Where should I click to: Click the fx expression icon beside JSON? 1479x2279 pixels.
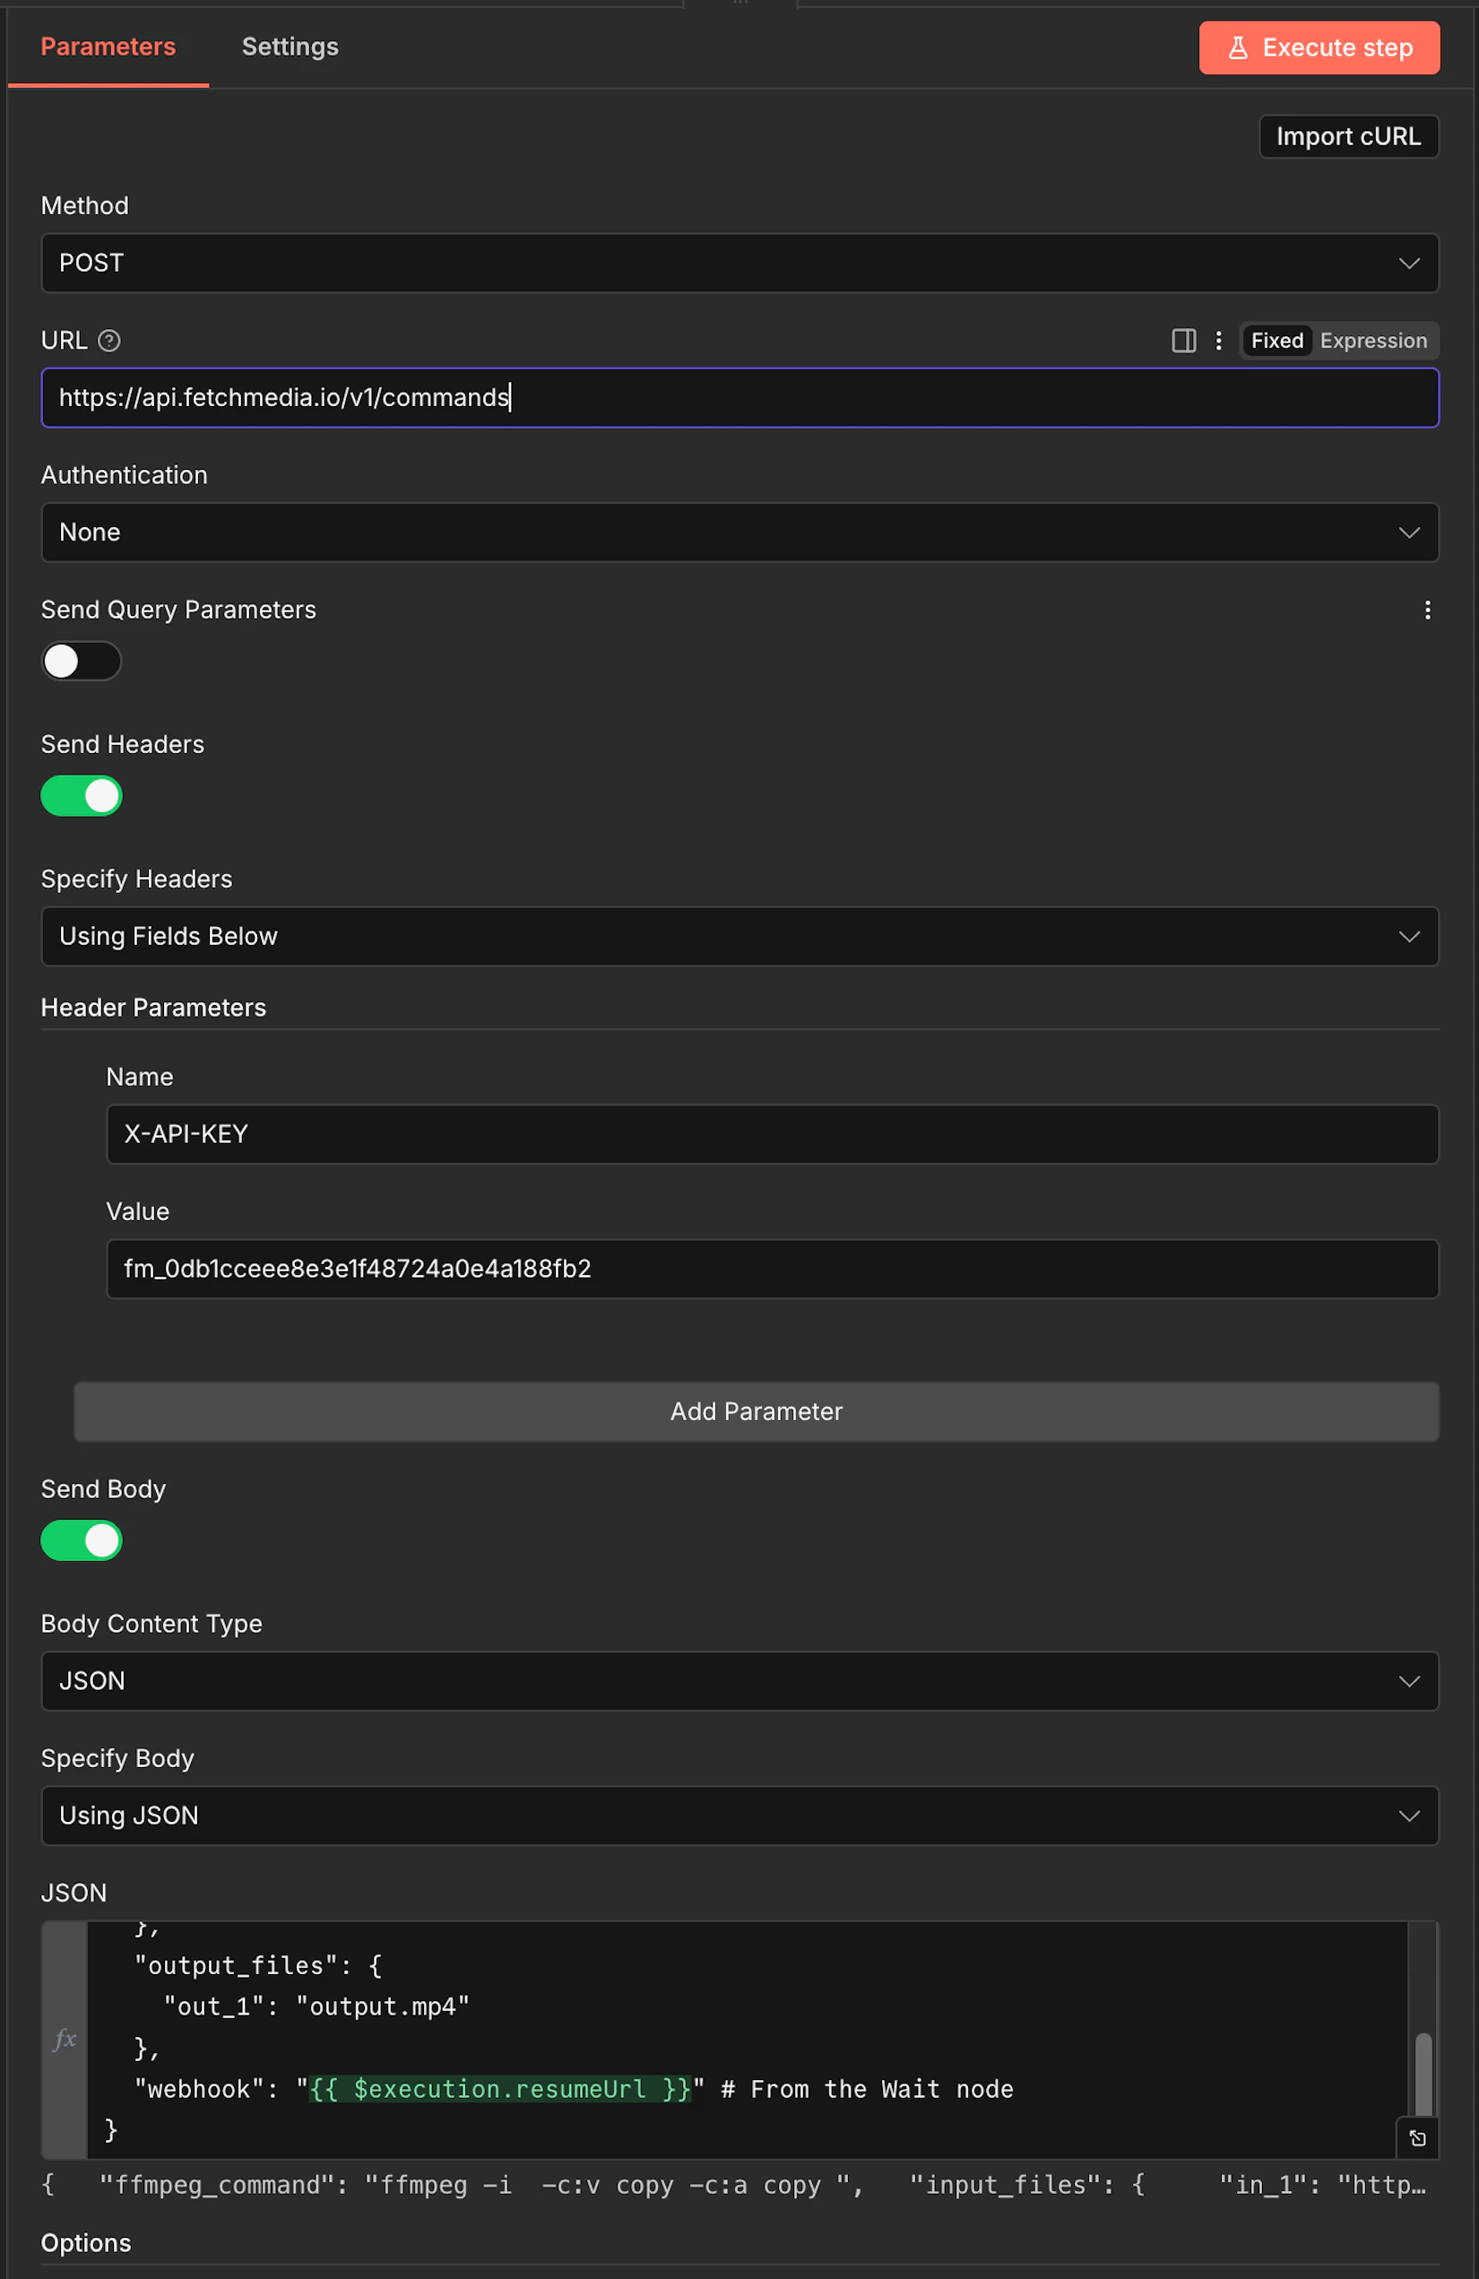tap(65, 2039)
